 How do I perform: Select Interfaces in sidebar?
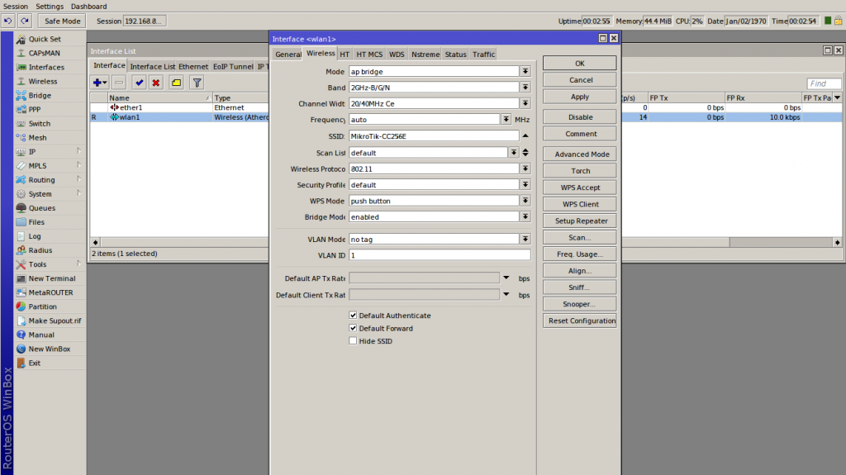[46, 67]
